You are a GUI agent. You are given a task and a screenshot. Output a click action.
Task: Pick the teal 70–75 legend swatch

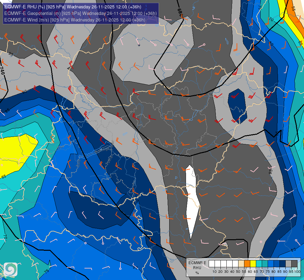pyautogui.click(x=265, y=264)
